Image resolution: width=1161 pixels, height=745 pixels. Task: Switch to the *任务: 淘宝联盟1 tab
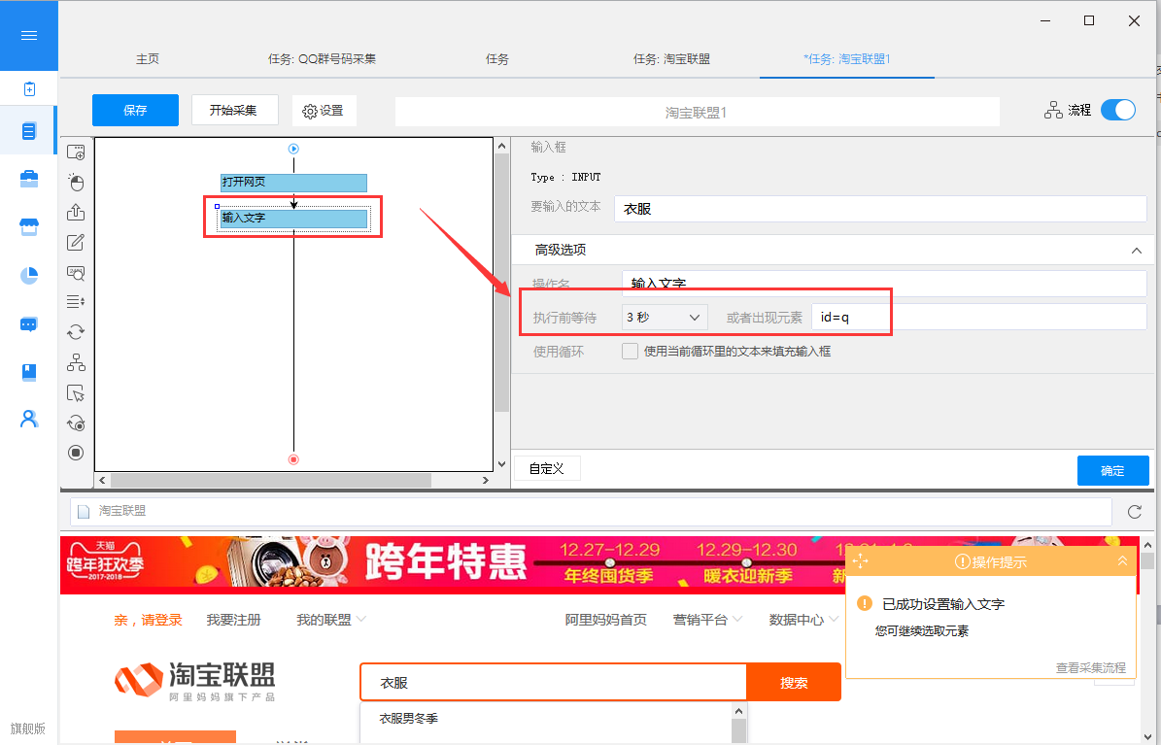846,59
